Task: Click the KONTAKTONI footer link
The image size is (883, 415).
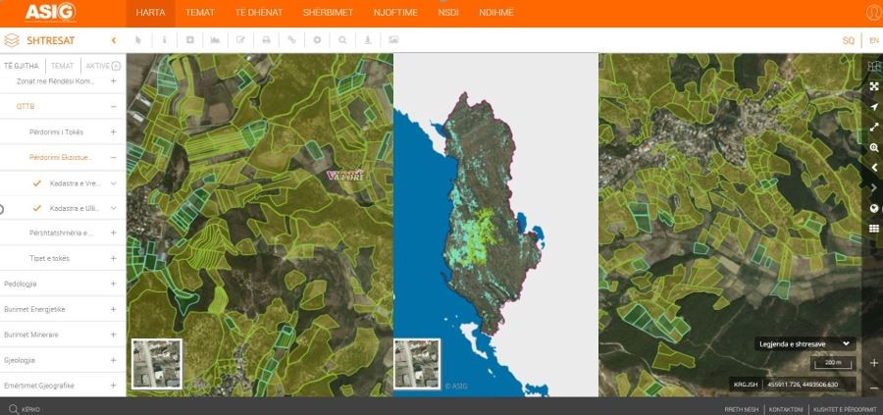Action: (786, 408)
